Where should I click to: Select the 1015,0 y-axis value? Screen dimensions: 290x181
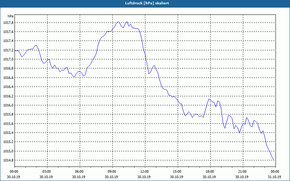pos(8,151)
